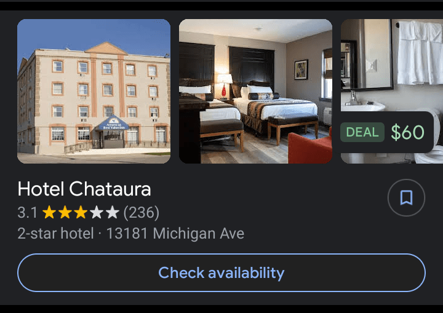Open the hotel exterior building photo
The height and width of the screenshot is (313, 443).
94,91
